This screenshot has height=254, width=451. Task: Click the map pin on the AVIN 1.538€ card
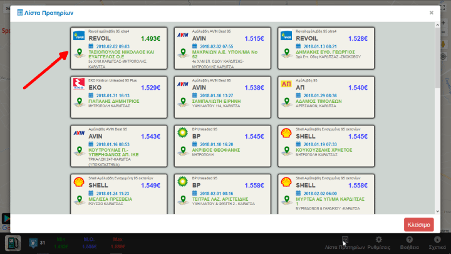183,102
